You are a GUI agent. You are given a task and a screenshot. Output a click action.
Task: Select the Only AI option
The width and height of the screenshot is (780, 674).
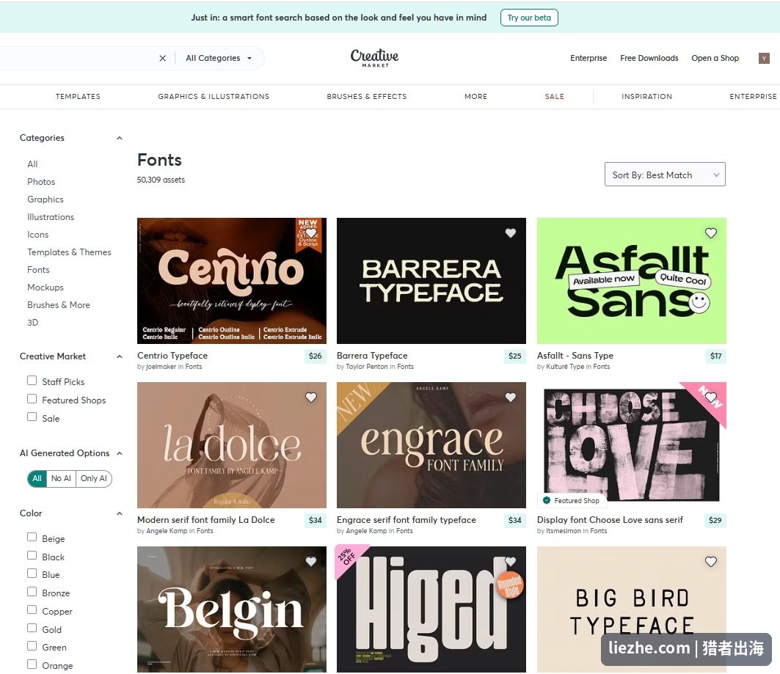(x=93, y=478)
